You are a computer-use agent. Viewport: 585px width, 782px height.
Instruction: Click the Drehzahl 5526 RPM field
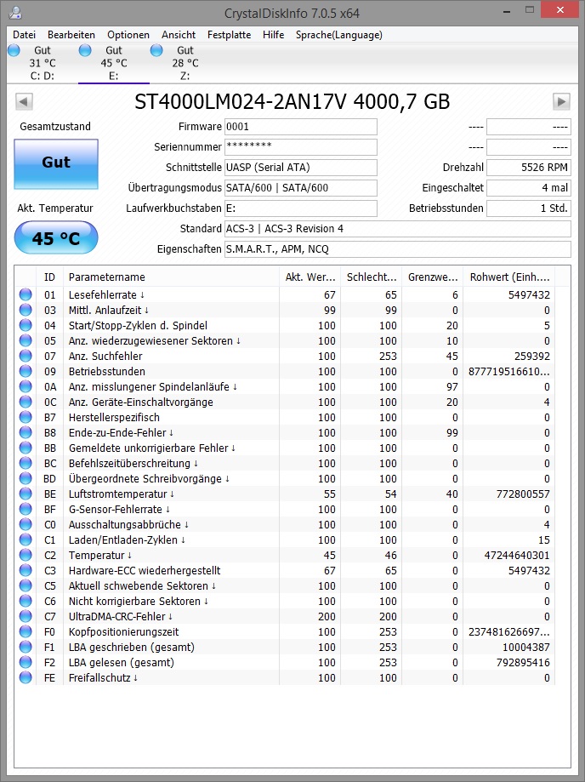point(529,168)
